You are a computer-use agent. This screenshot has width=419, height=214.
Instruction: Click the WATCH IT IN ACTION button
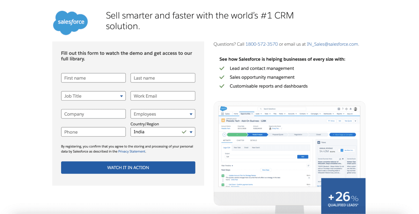[128, 168]
